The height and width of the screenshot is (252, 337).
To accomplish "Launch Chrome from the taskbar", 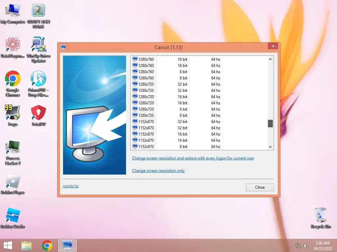I will [x=47, y=245].
